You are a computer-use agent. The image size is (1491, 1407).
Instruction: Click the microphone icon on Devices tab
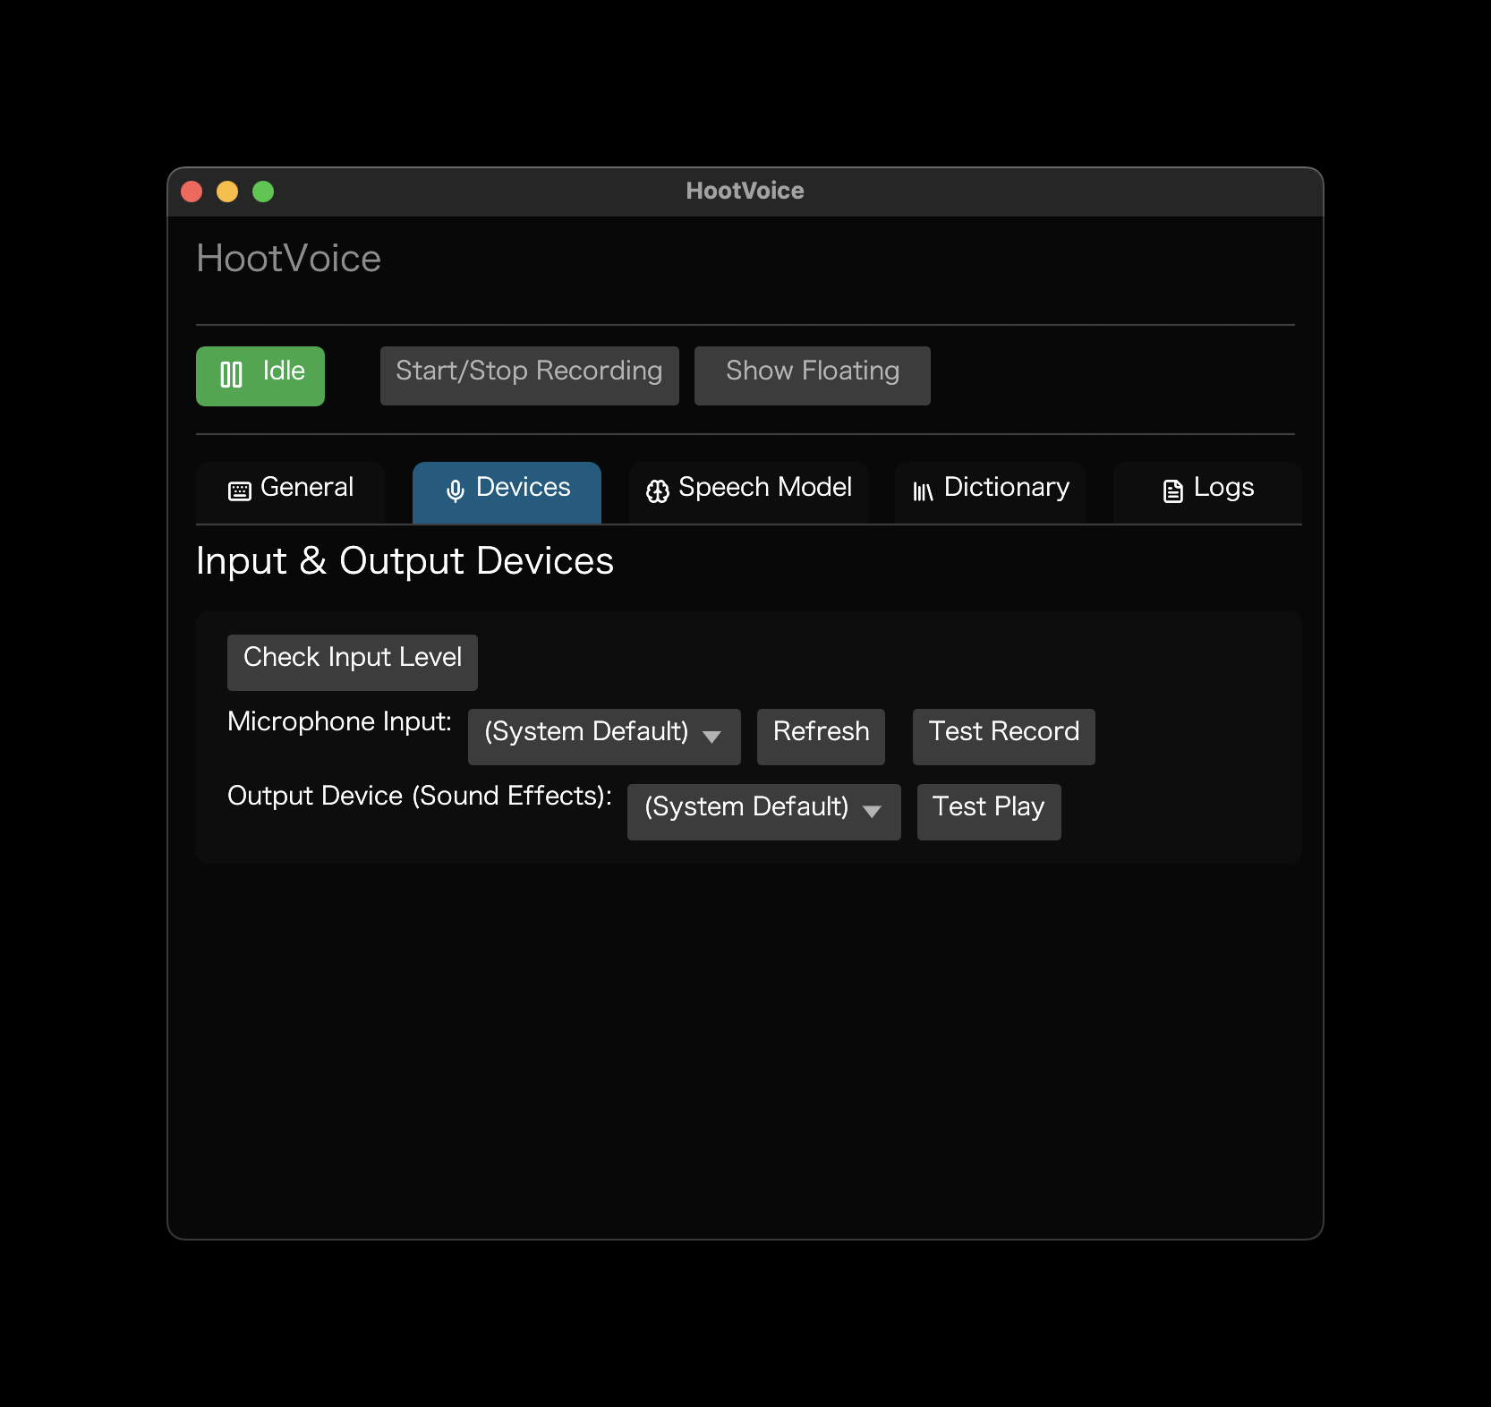coord(456,490)
